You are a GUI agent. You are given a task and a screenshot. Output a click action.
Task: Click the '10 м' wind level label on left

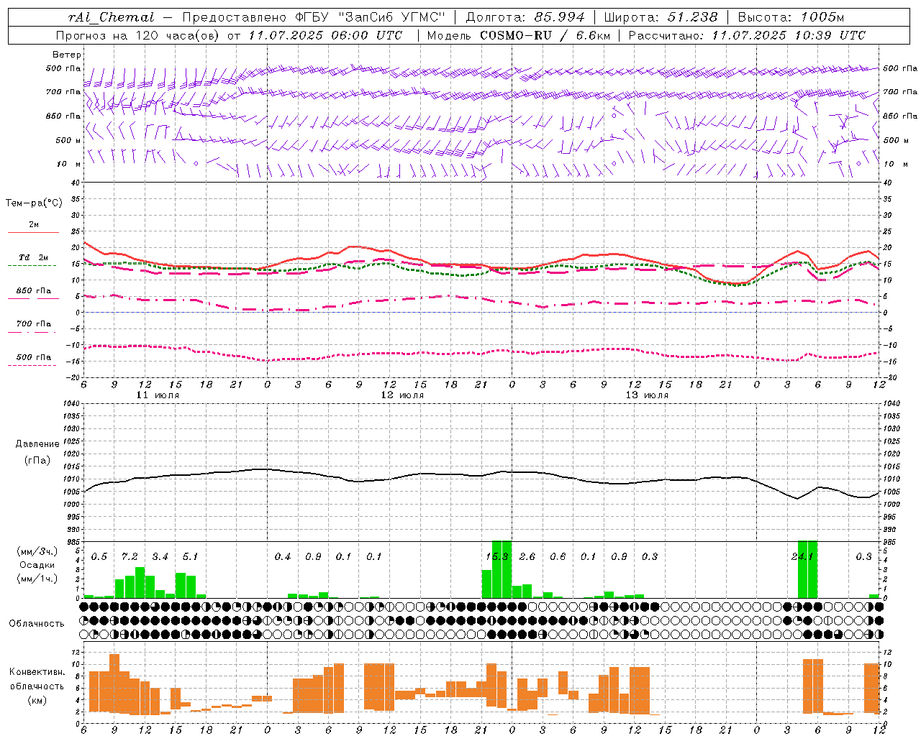tap(68, 164)
